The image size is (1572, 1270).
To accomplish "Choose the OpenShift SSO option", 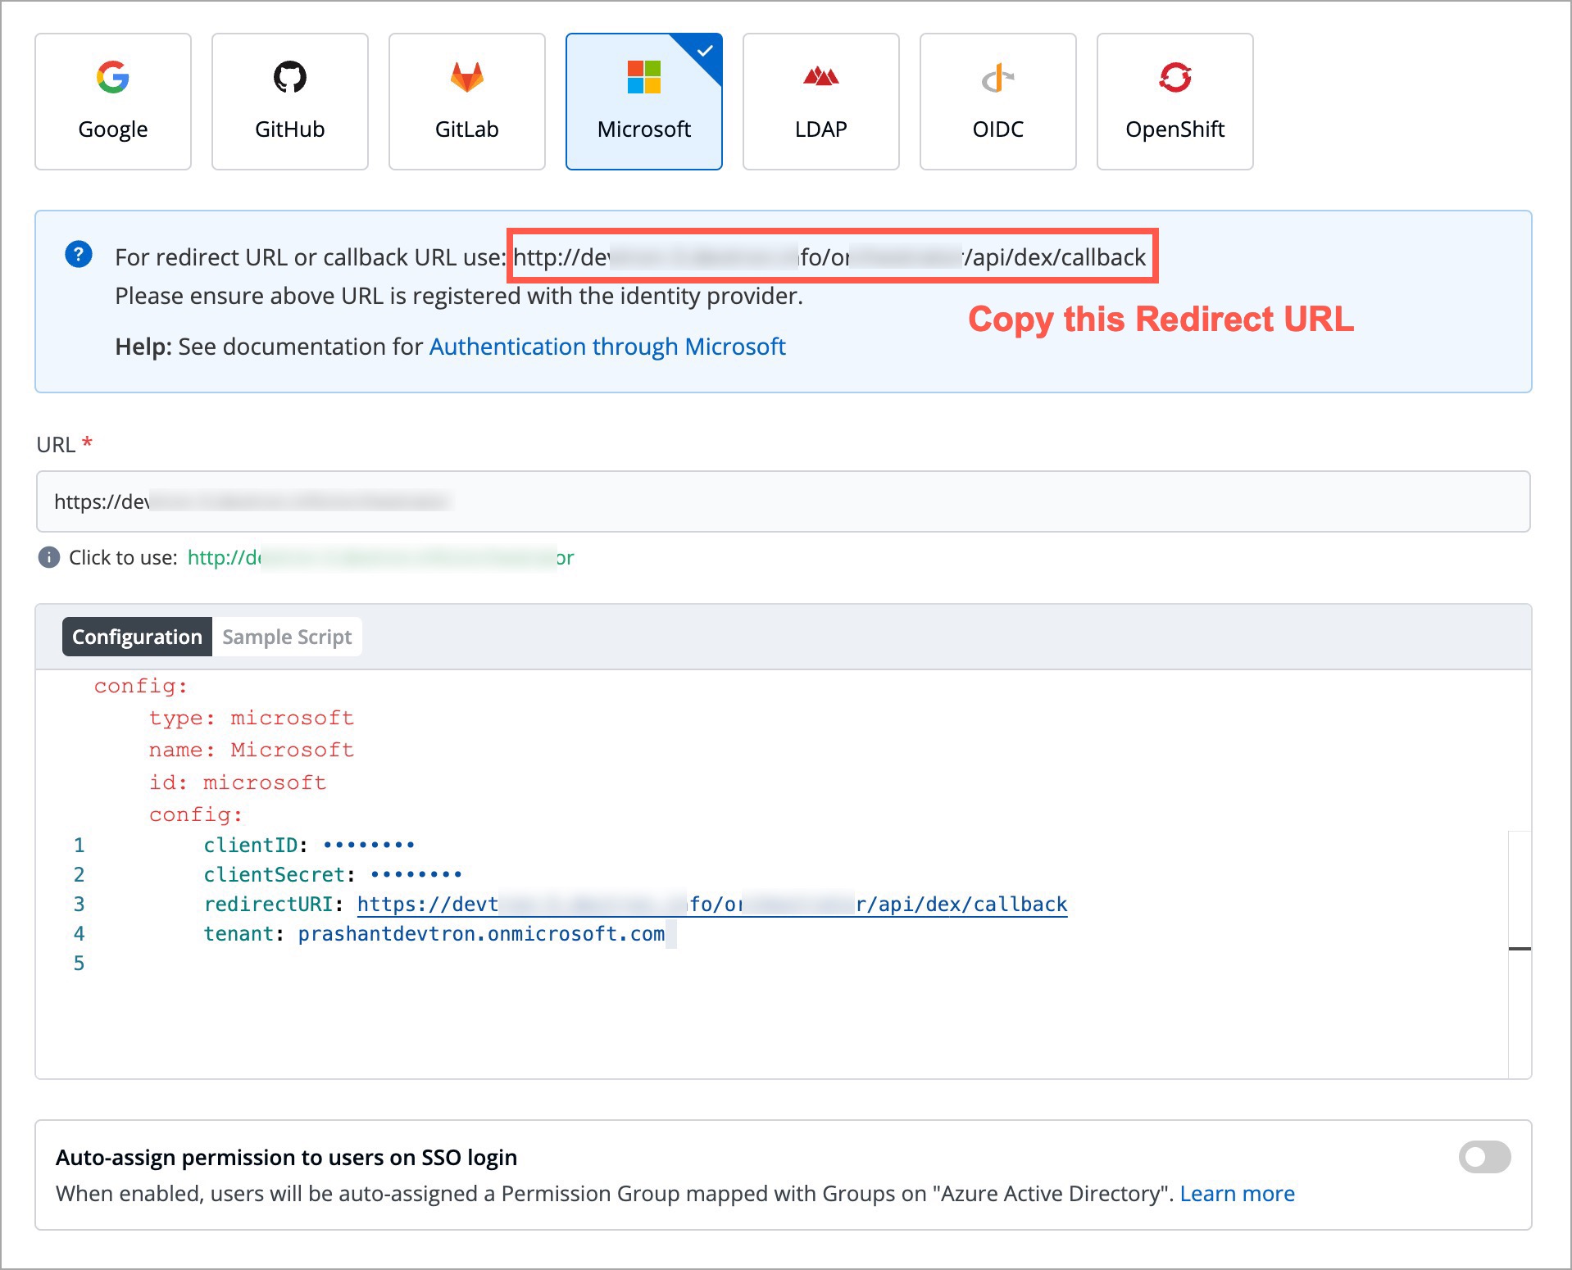I will point(1174,100).
